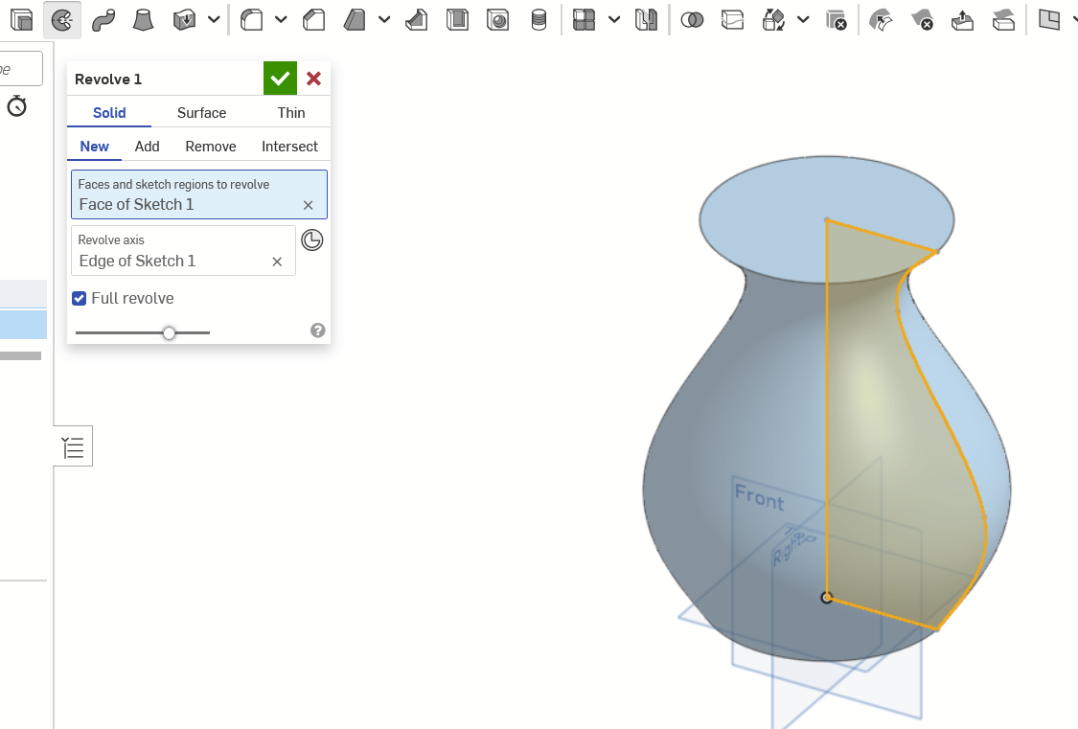Select the Modify fillet tool
This screenshot has height=729, width=1078.
click(881, 20)
